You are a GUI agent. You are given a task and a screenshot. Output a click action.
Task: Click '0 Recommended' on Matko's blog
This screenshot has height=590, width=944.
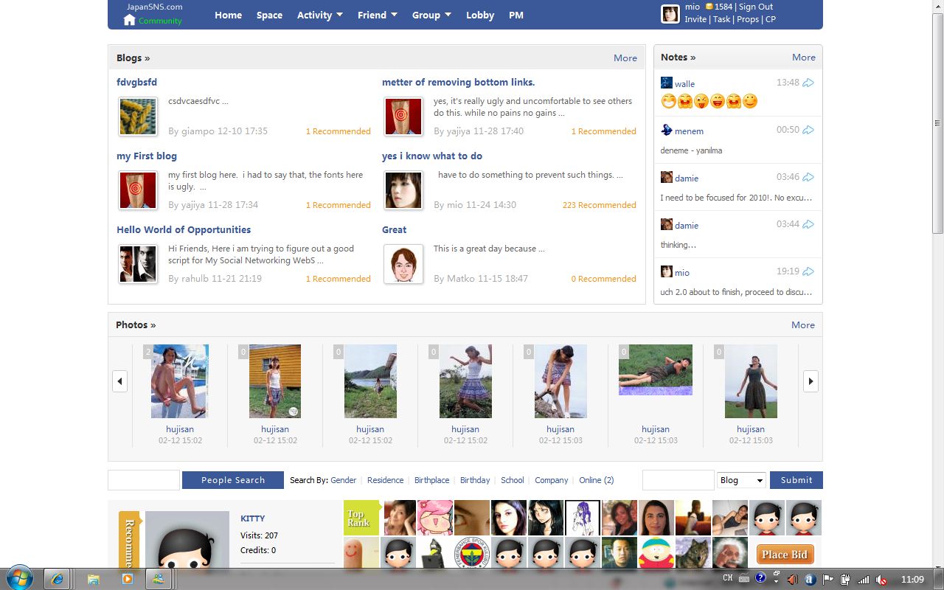pyautogui.click(x=603, y=279)
